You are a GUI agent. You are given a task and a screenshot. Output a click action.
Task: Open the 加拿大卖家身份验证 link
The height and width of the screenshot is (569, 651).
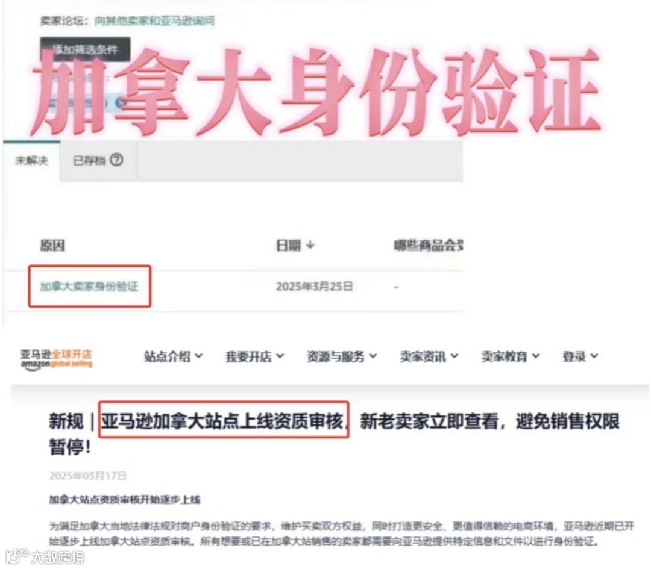coord(89,287)
